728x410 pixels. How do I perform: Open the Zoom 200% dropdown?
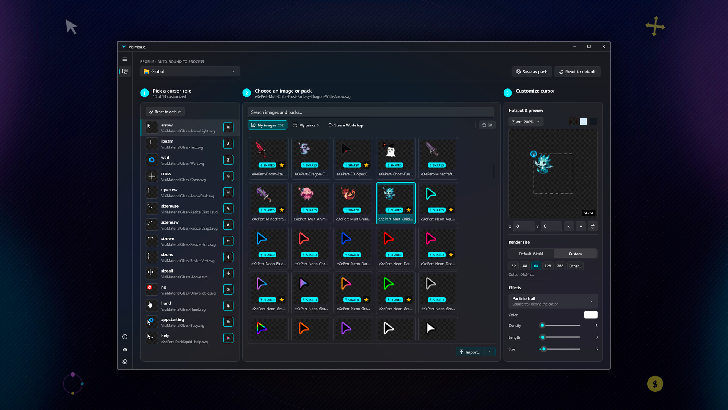[x=526, y=122]
